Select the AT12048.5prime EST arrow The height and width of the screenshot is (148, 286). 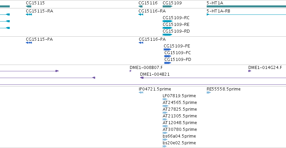[x=165, y=126]
